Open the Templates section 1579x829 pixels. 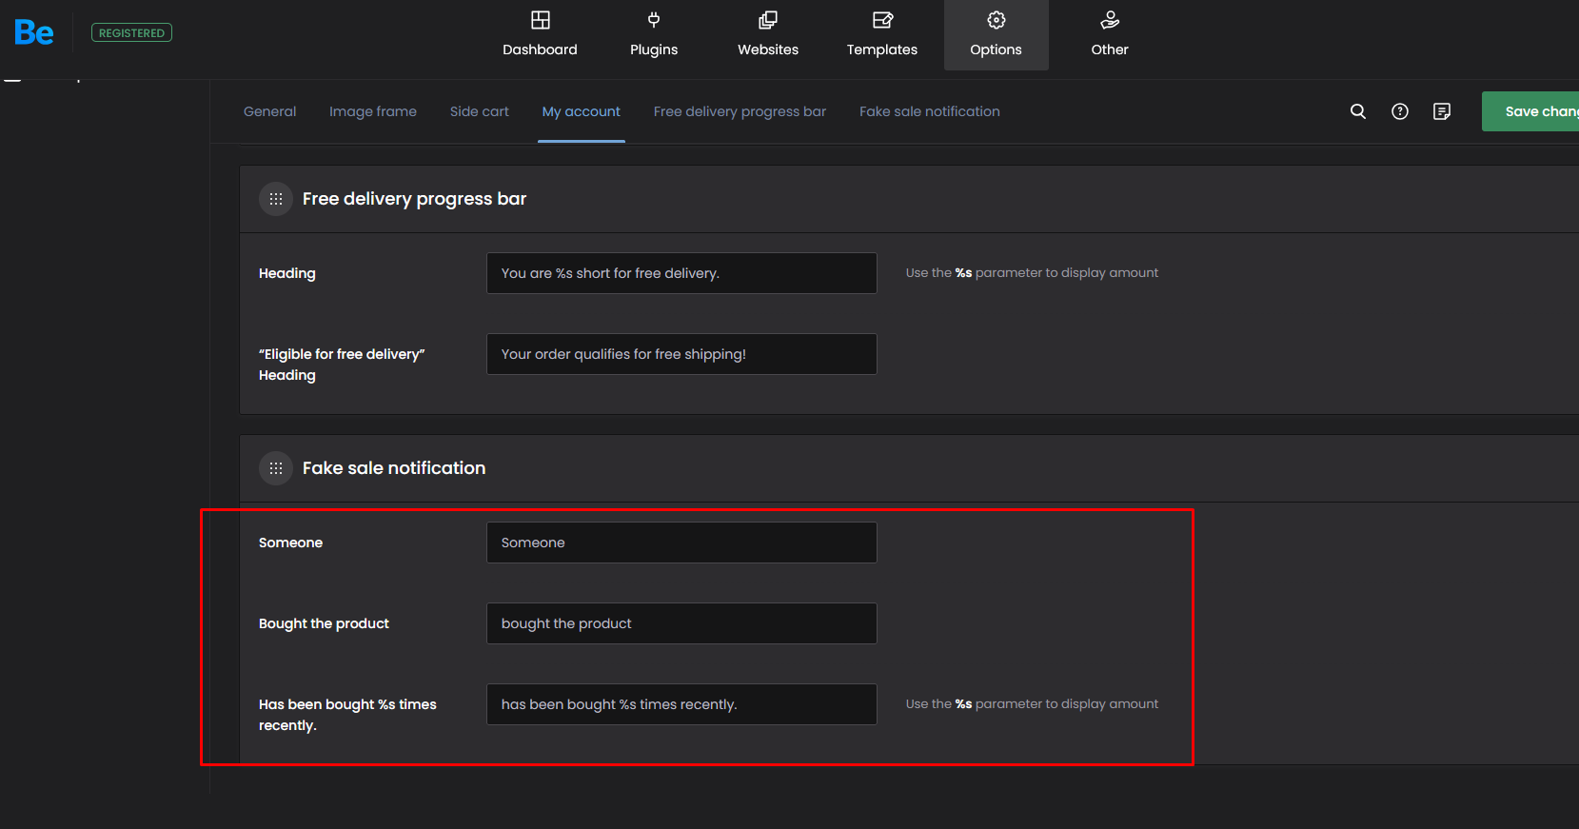click(881, 34)
